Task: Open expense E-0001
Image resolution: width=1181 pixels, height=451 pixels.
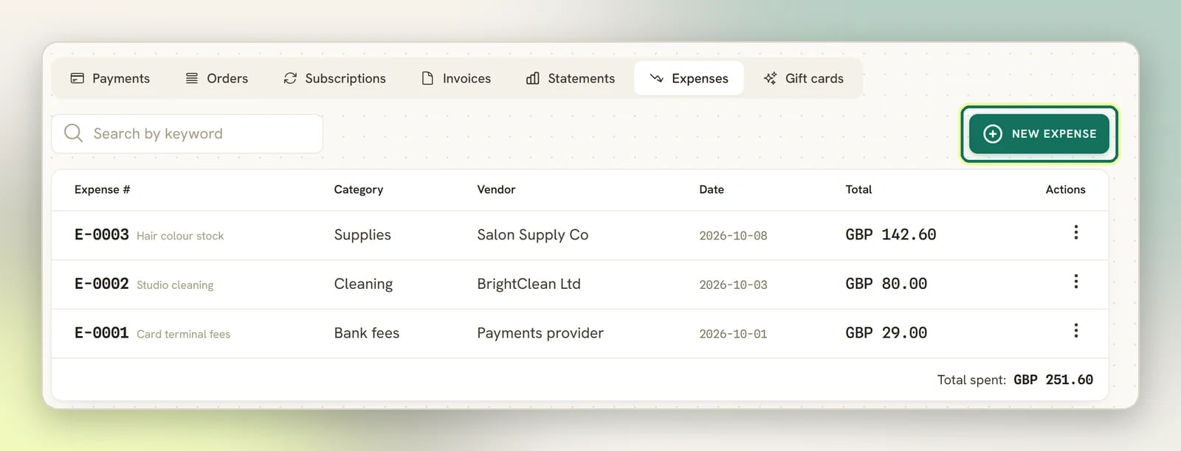Action: coord(102,333)
